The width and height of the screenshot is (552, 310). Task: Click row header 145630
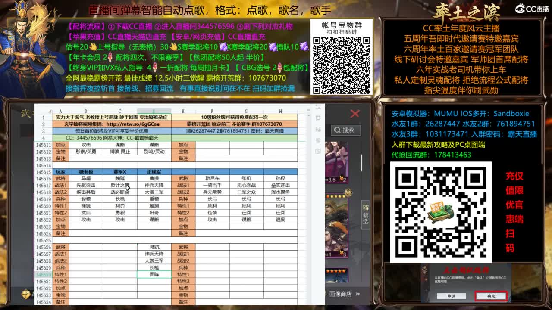click(44, 275)
